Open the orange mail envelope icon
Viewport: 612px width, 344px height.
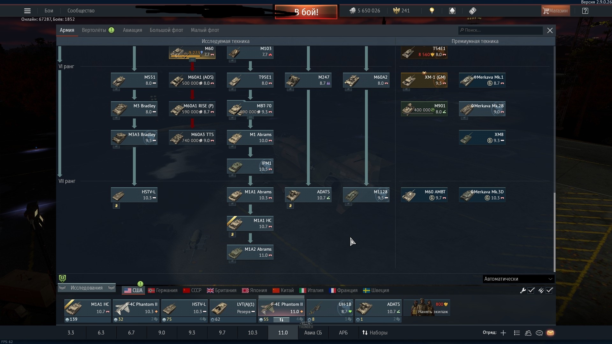(550, 333)
